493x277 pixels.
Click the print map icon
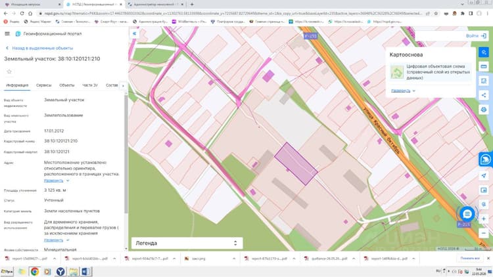point(484,110)
